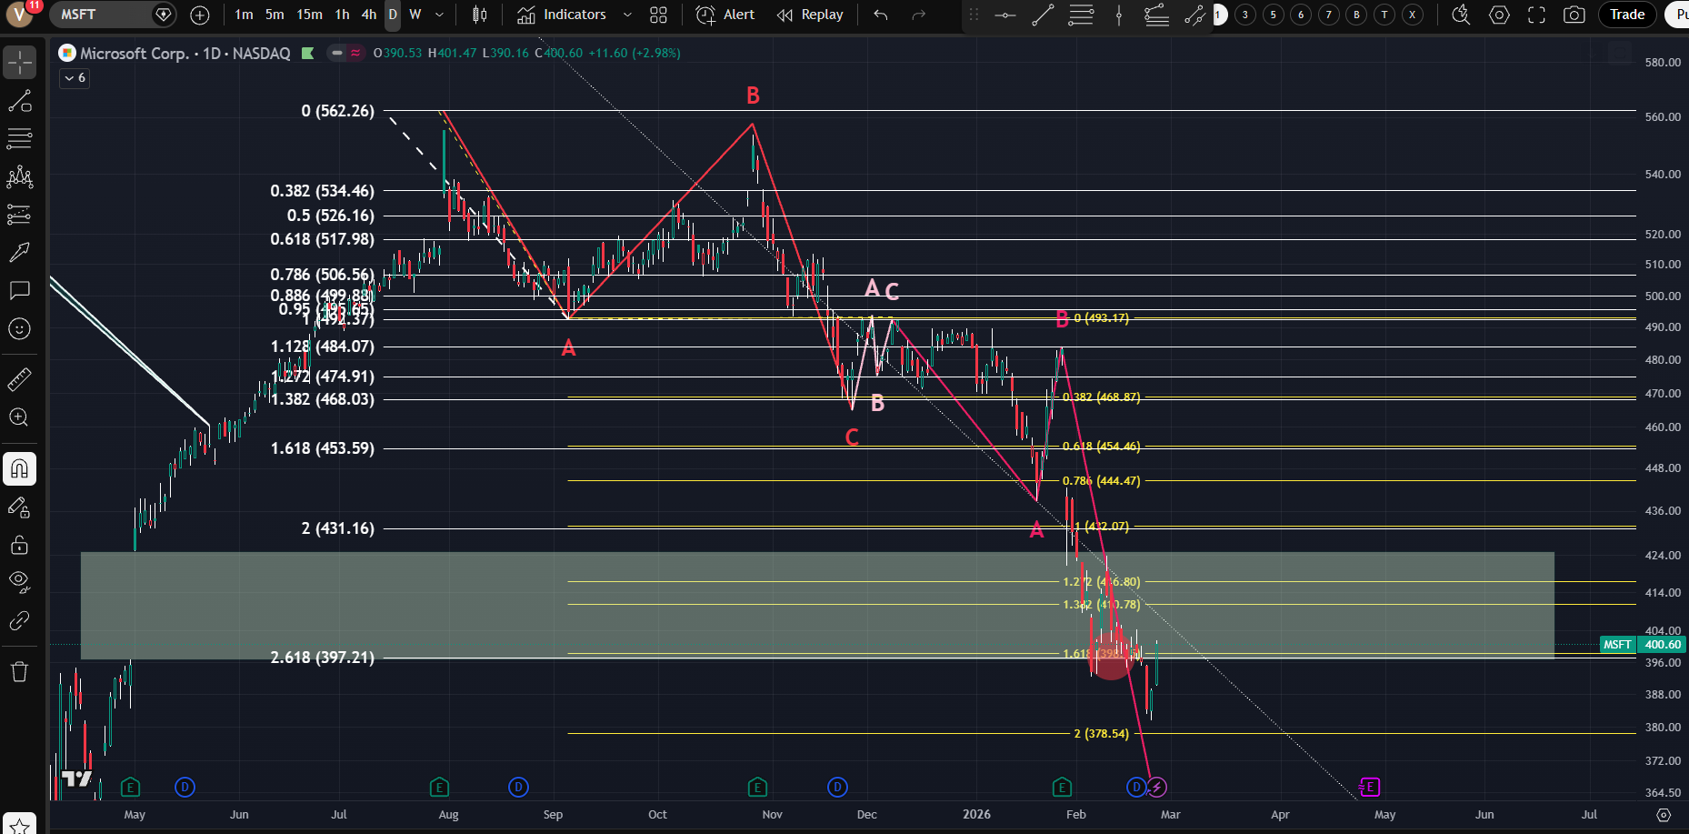
Task: Click the trash icon to remove drawings
Action: [19, 672]
